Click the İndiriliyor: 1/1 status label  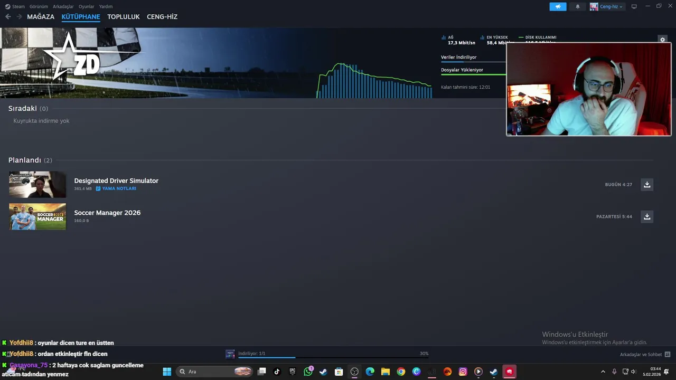point(252,353)
